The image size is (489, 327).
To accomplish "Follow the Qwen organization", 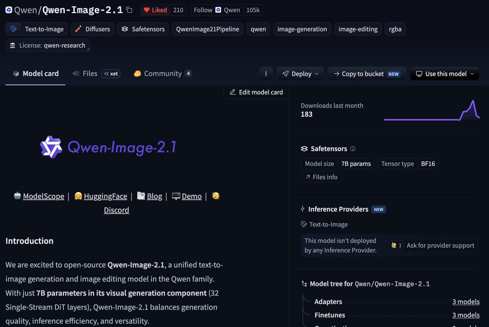I will 217,10.
